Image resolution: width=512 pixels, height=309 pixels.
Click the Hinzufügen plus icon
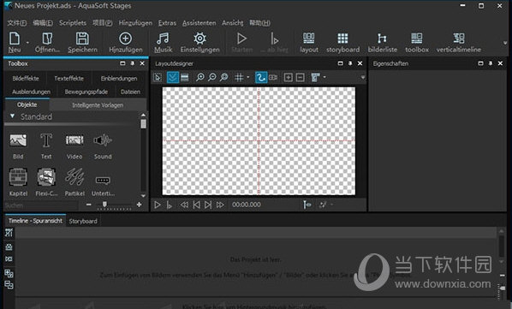[125, 39]
